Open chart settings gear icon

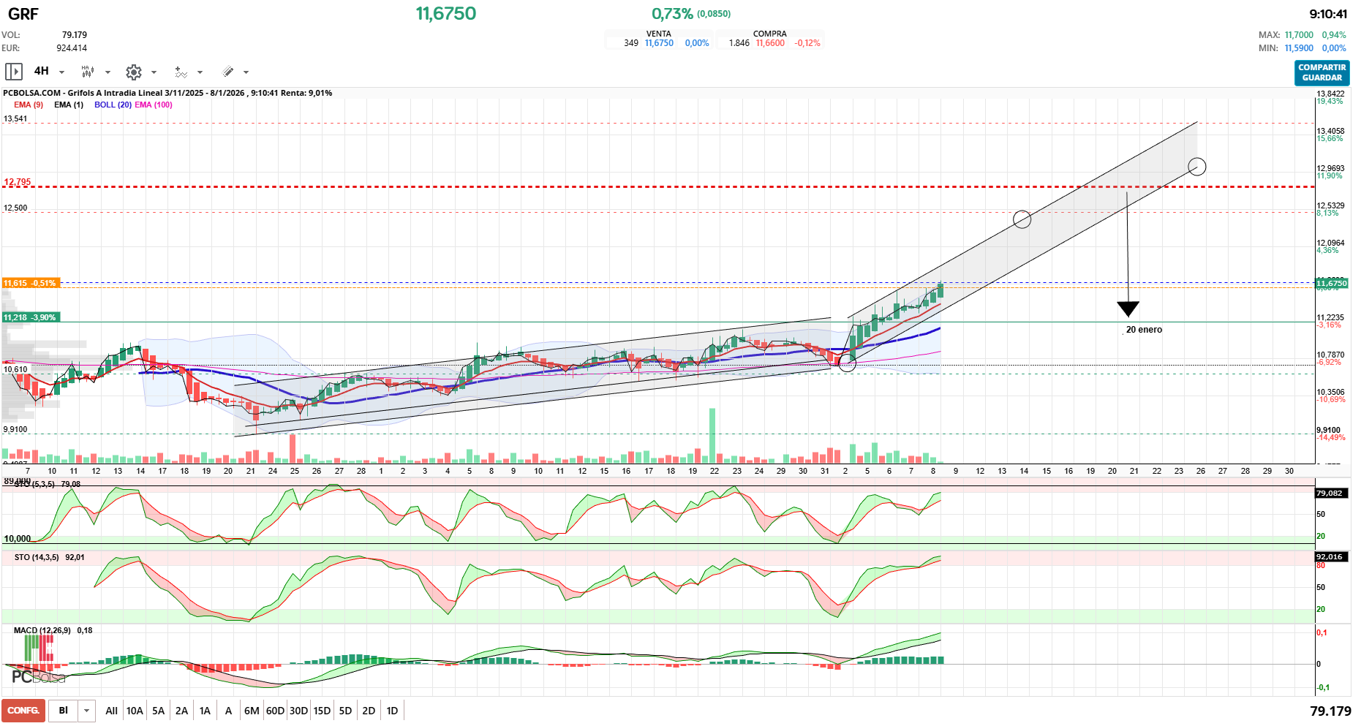(133, 72)
